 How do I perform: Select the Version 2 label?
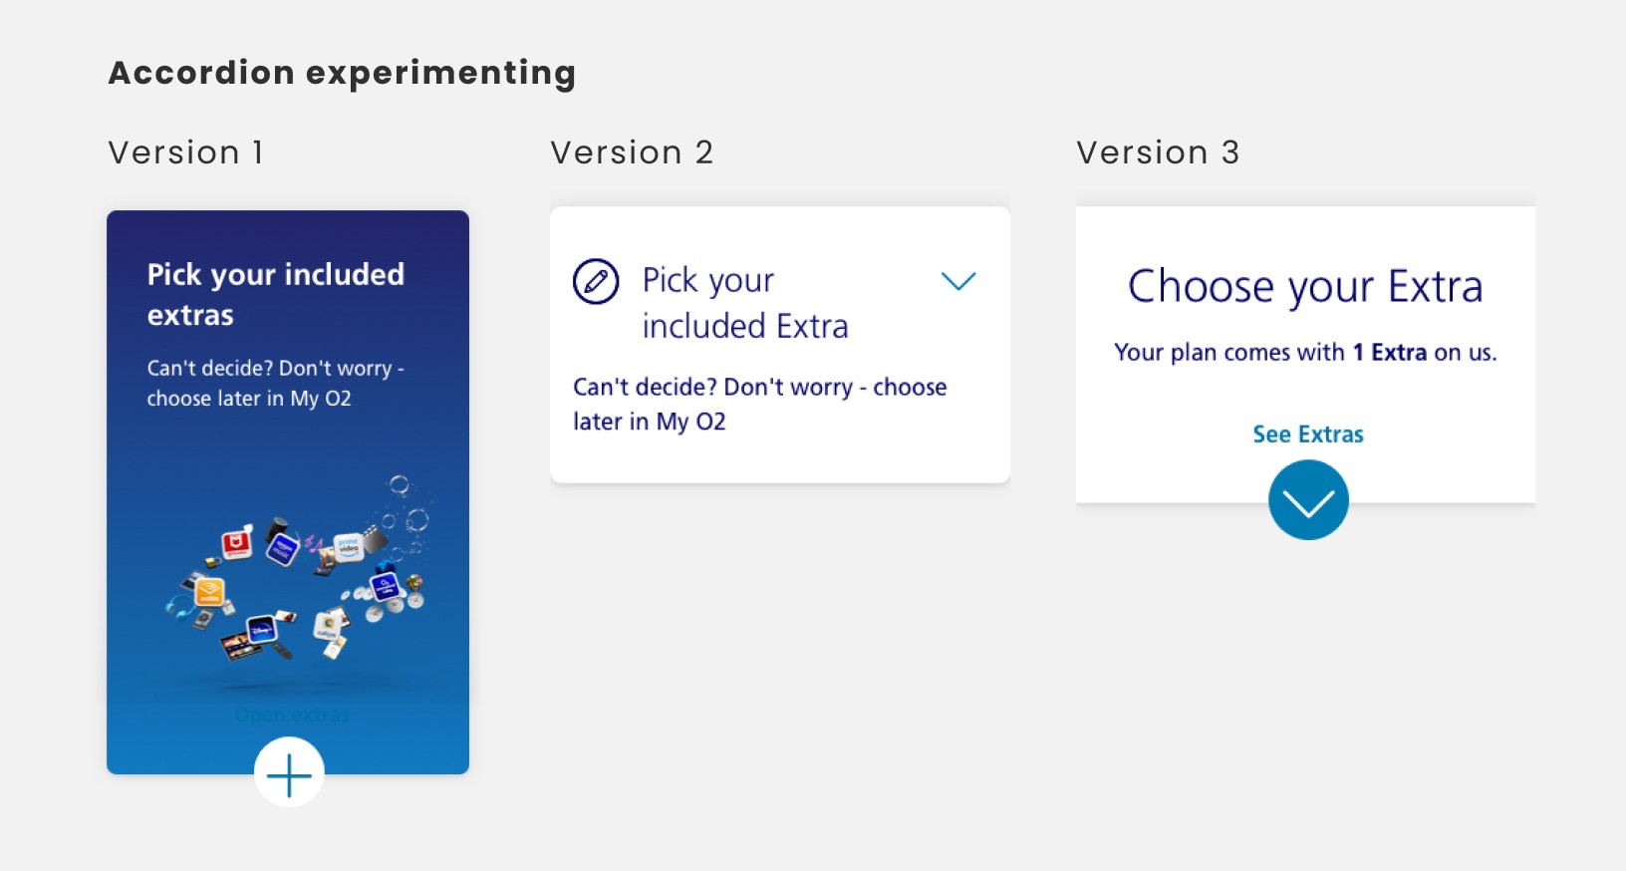click(632, 152)
